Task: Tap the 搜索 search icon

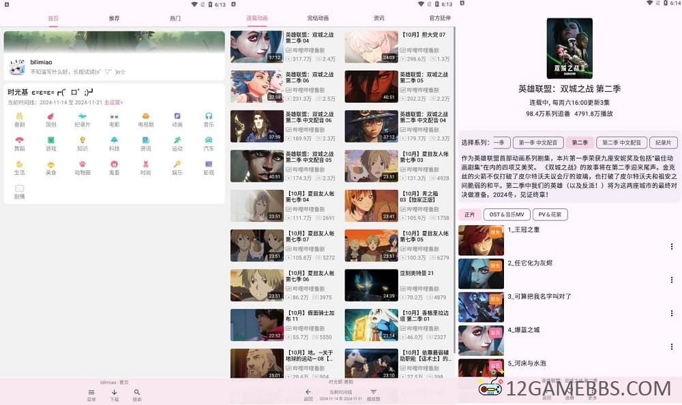Action: 137,395
